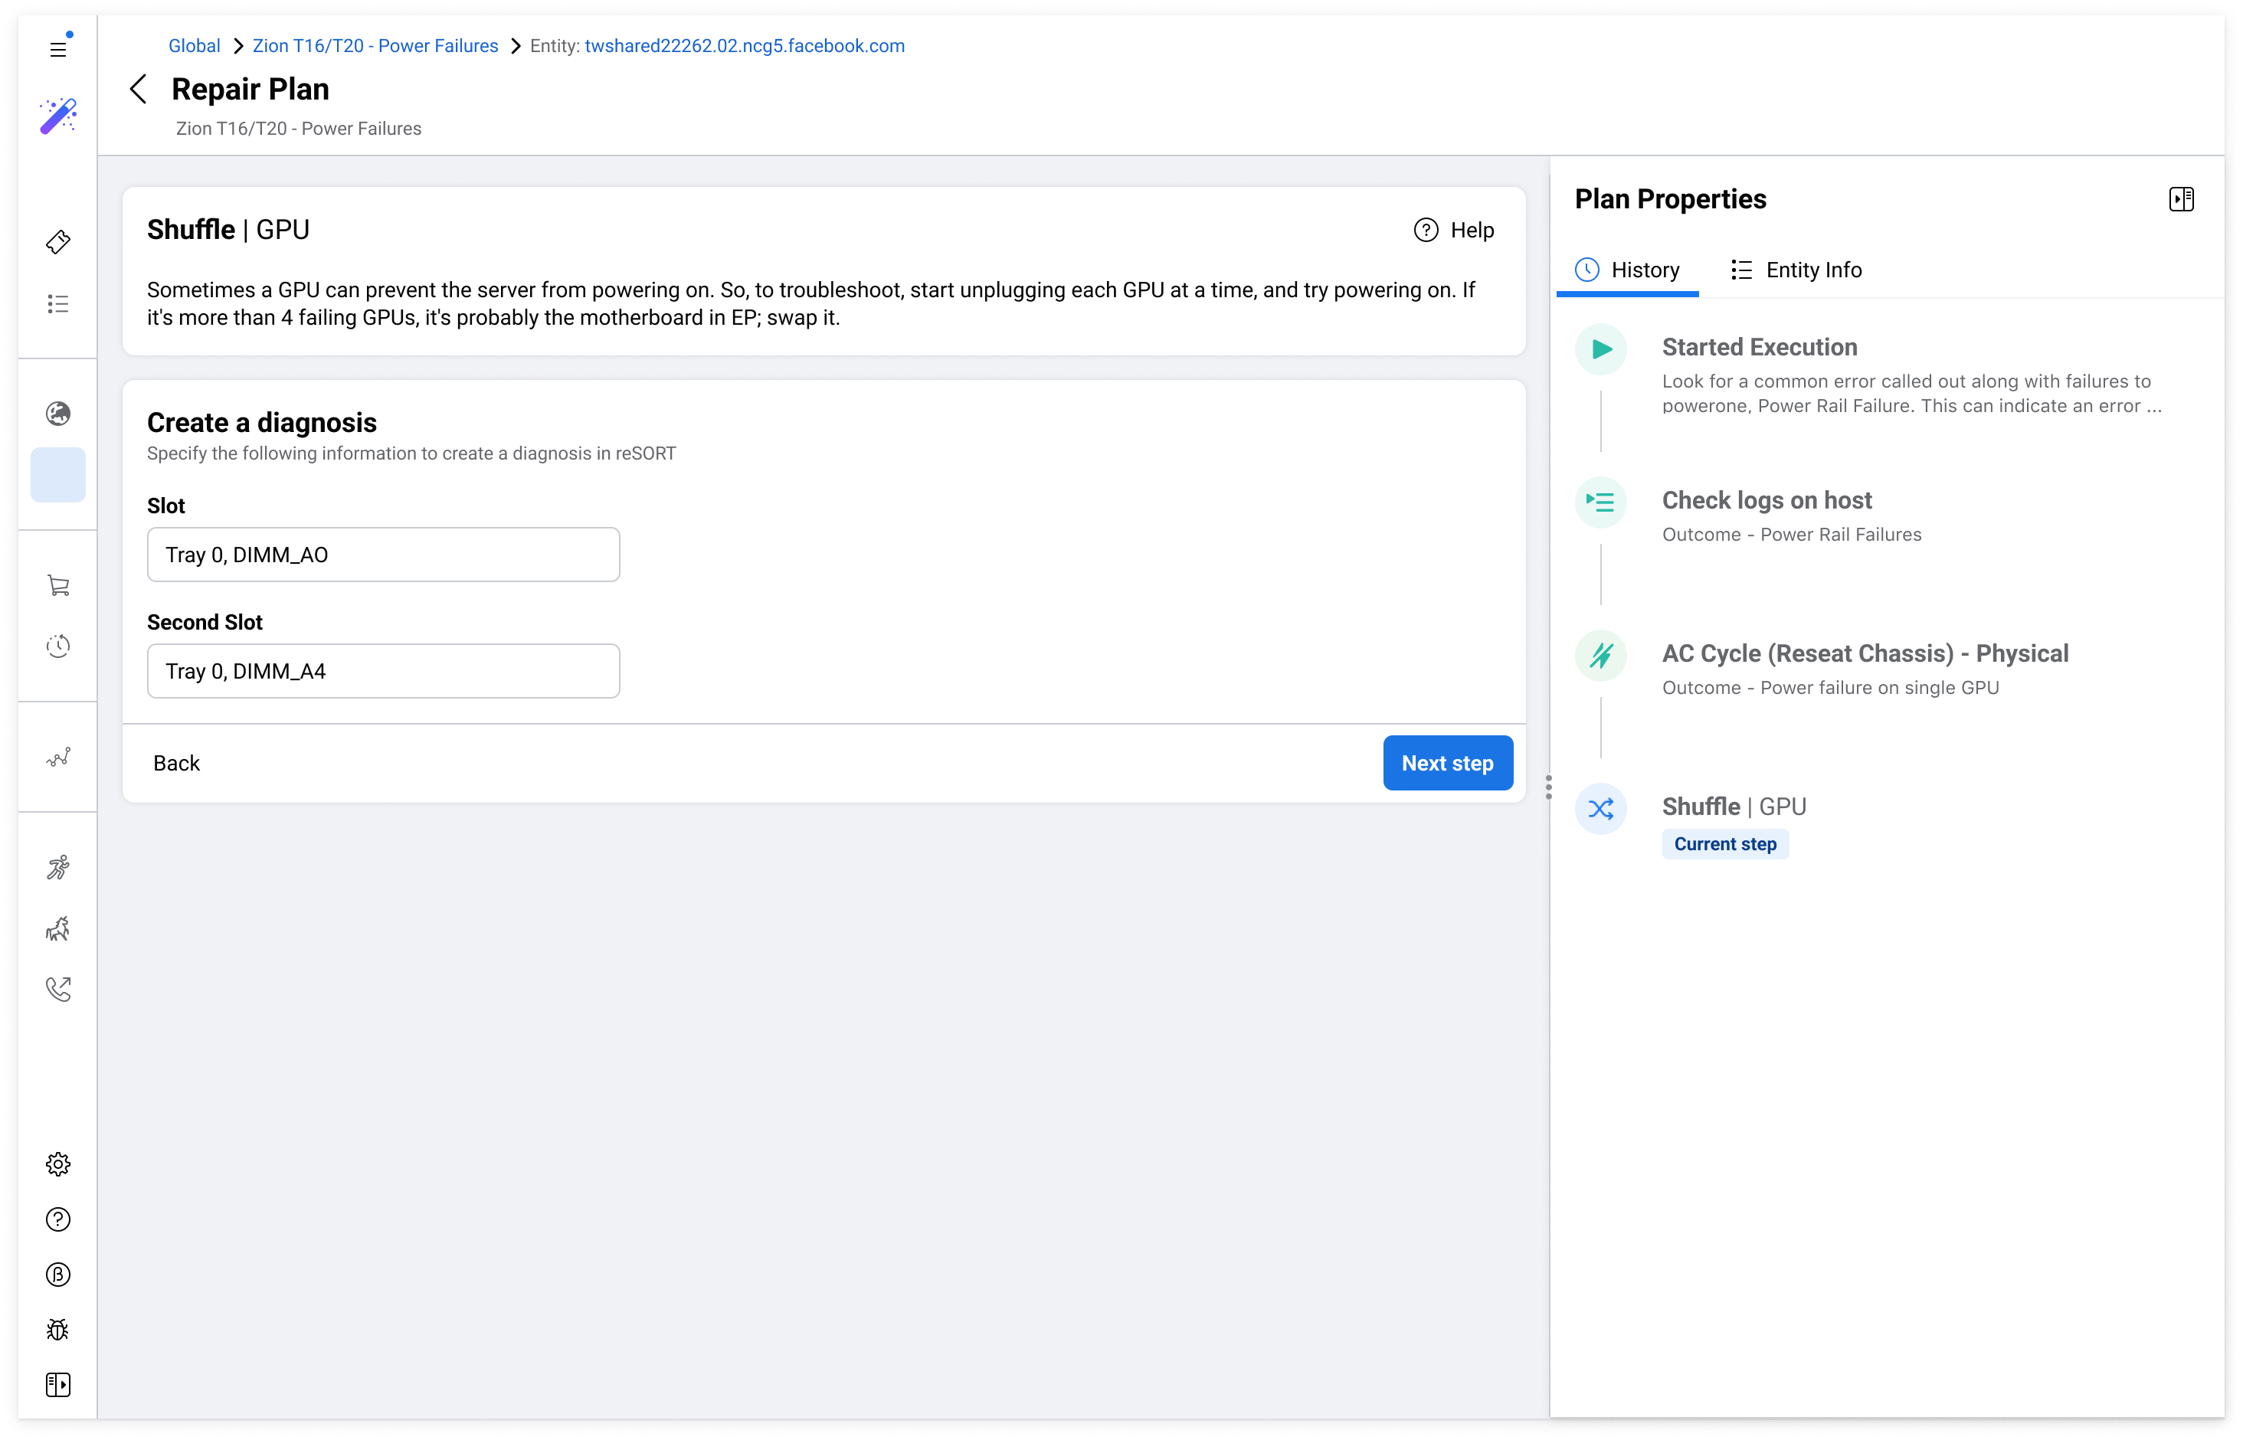
Task: Toggle the sidebar expand icon at bottom
Action: point(58,1385)
